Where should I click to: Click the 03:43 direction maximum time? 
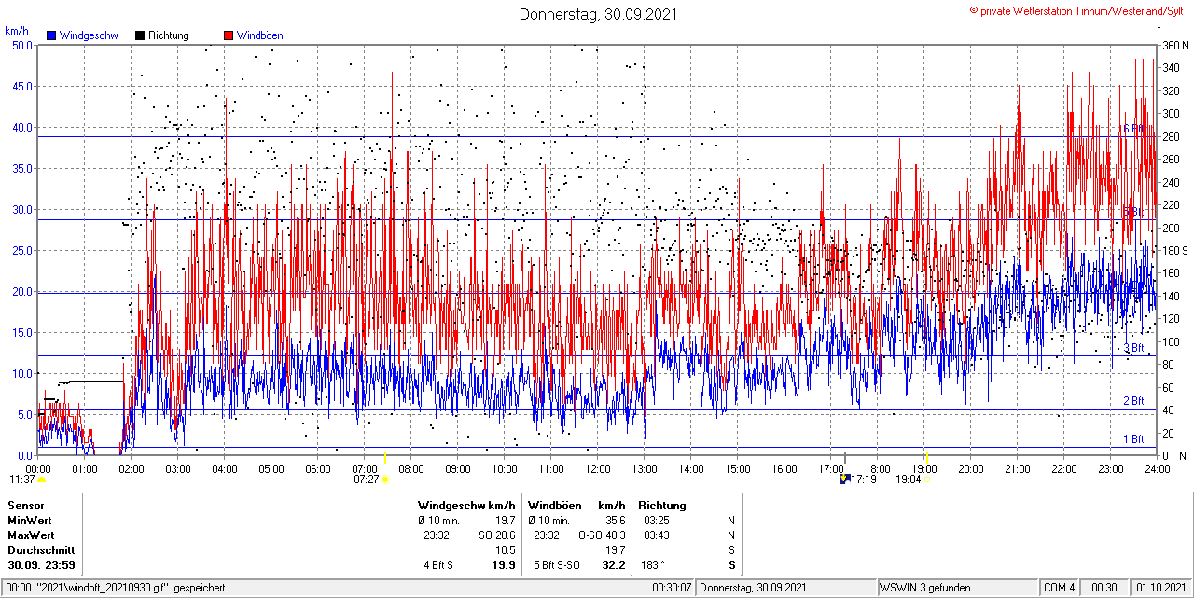point(656,535)
